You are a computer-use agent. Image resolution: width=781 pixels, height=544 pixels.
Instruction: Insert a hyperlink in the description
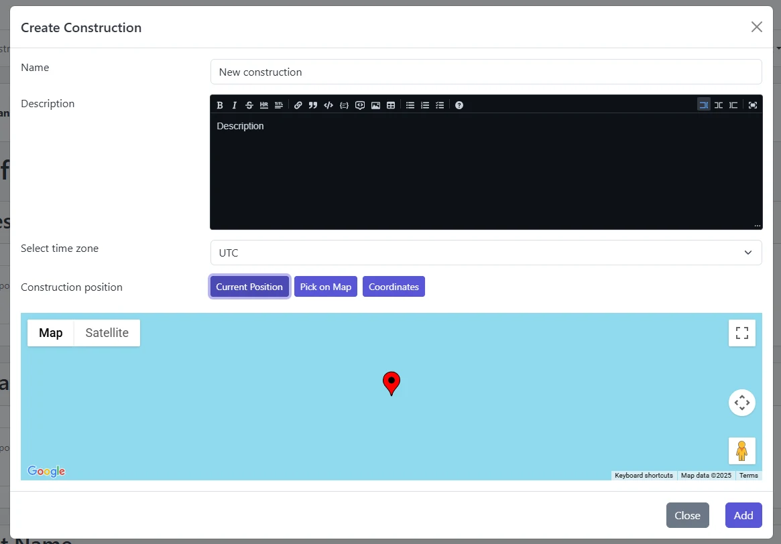(x=298, y=105)
